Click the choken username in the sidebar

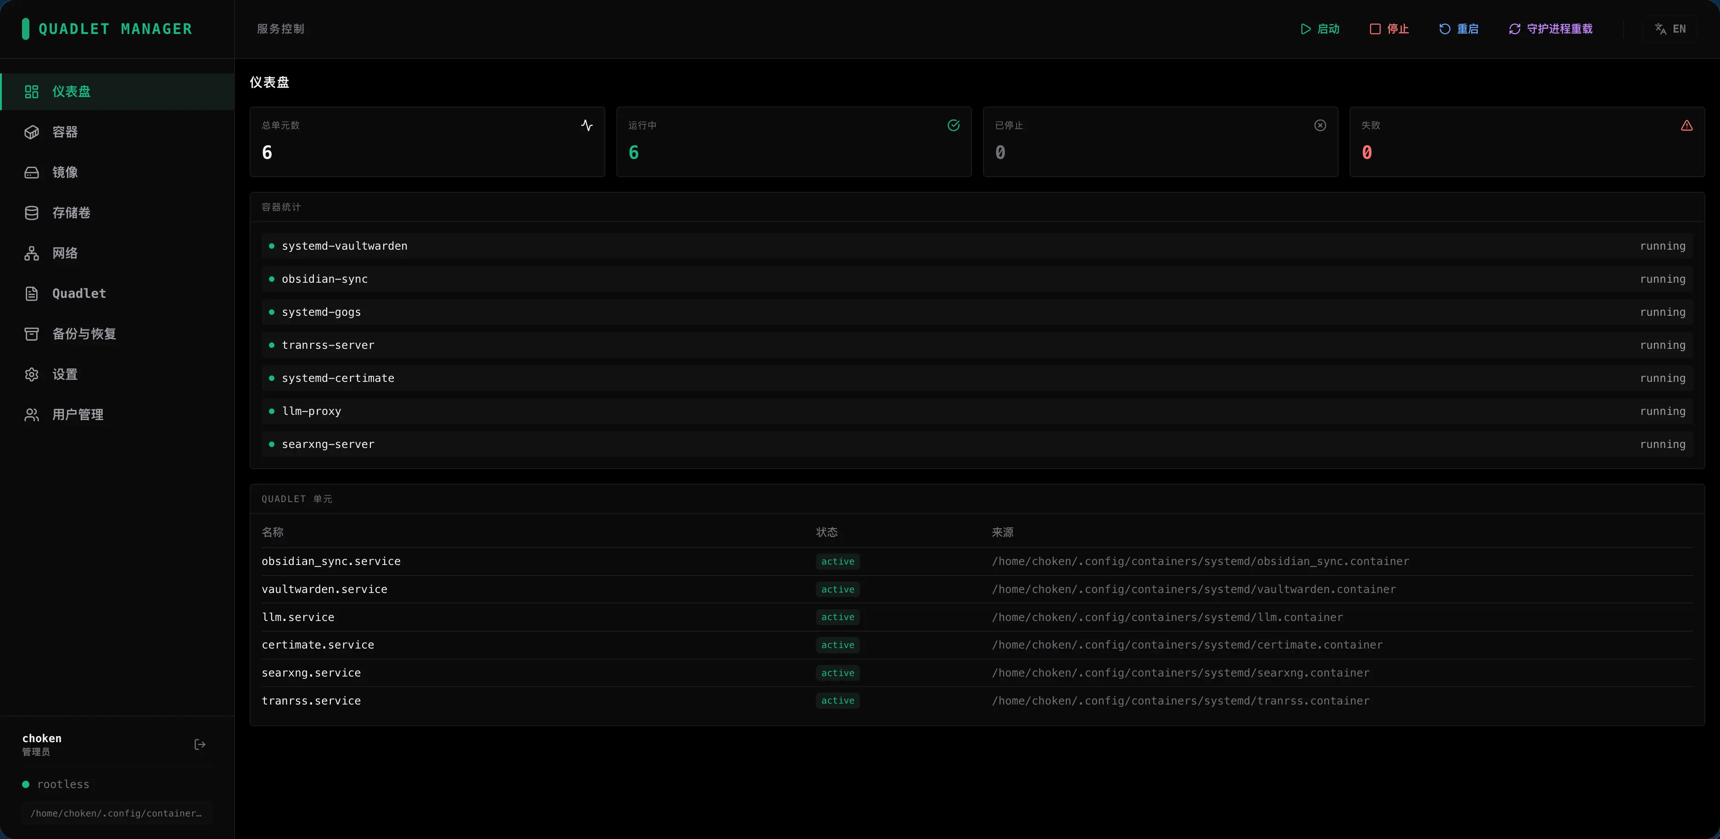pos(42,738)
